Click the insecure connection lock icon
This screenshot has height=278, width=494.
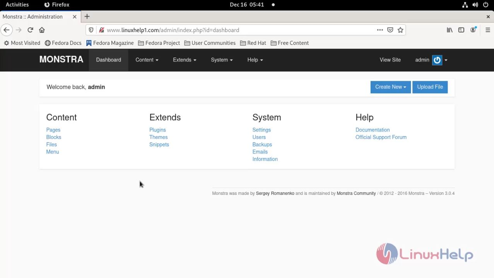(101, 30)
